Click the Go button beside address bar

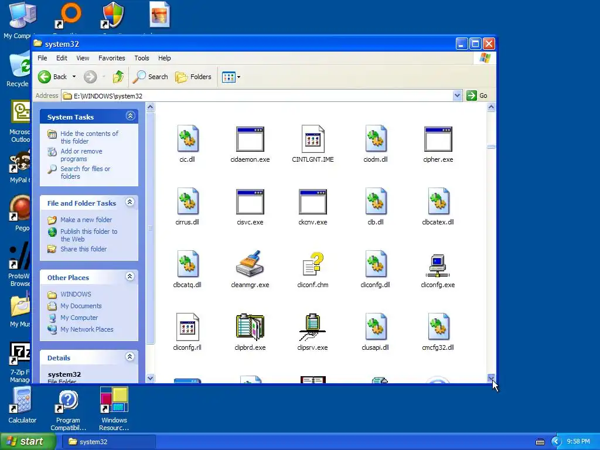477,96
